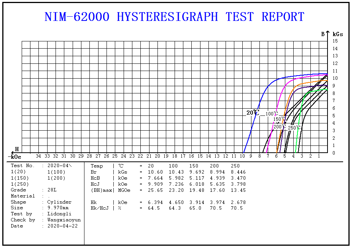Click the Size value 9.970mm
353x248 pixels.
coord(58,208)
